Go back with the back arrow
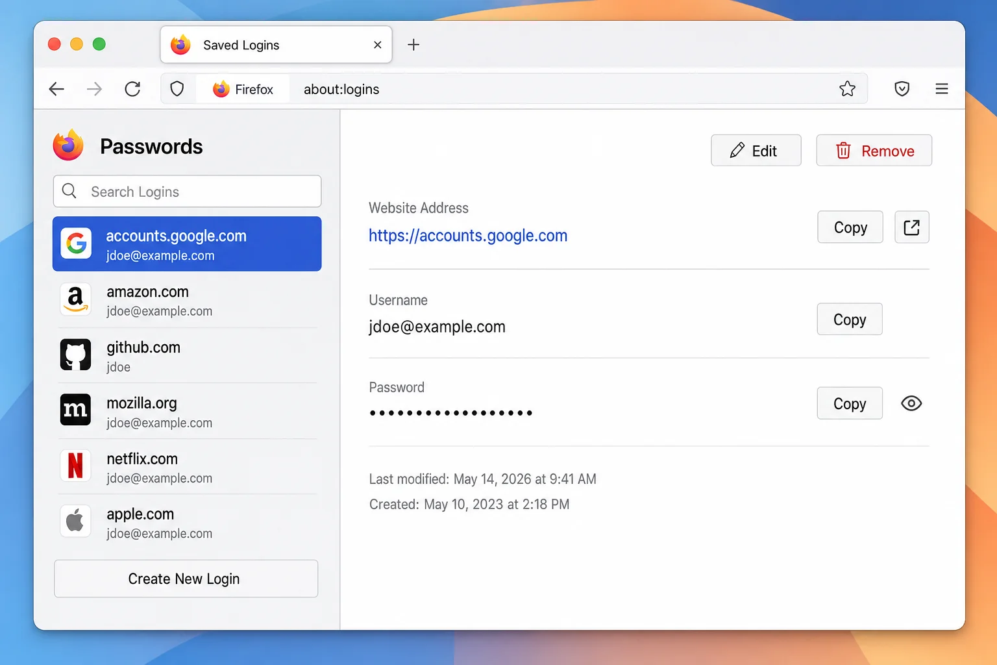Screen dimensions: 997x665 tap(56, 89)
